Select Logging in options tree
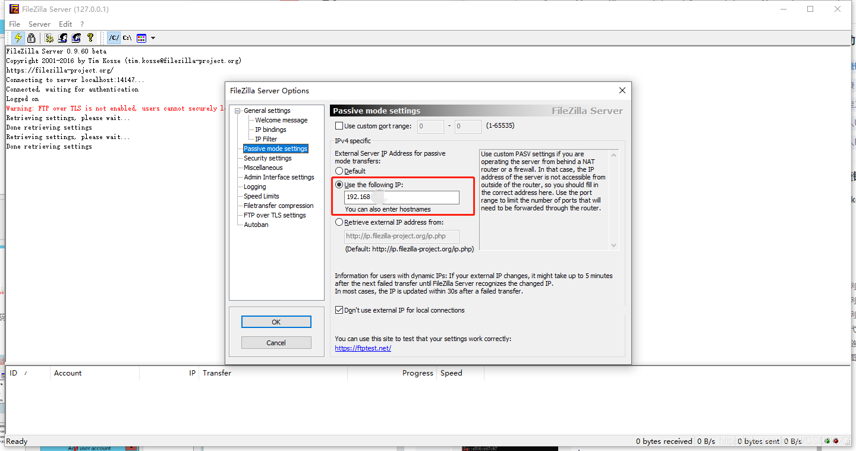Image resolution: width=856 pixels, height=451 pixels. click(254, 187)
